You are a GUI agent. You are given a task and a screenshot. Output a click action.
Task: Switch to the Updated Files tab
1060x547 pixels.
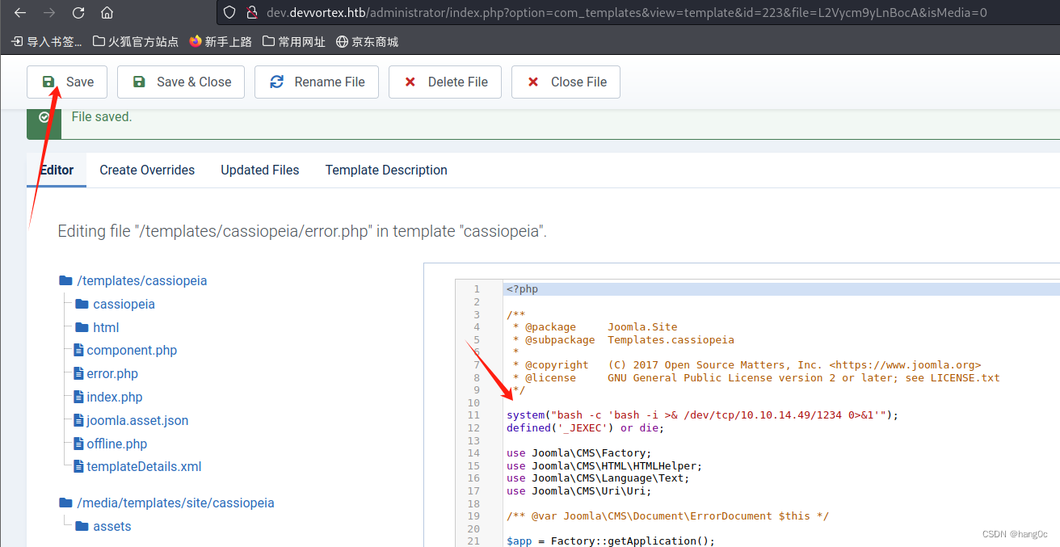[260, 170]
